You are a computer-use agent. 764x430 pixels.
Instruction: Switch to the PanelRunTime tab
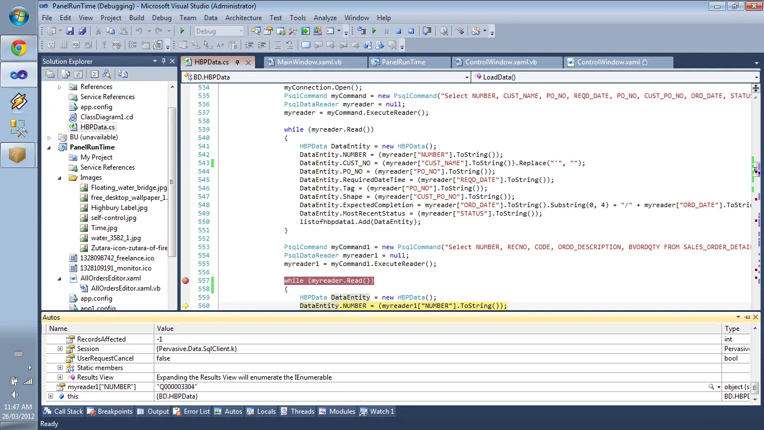(x=409, y=62)
